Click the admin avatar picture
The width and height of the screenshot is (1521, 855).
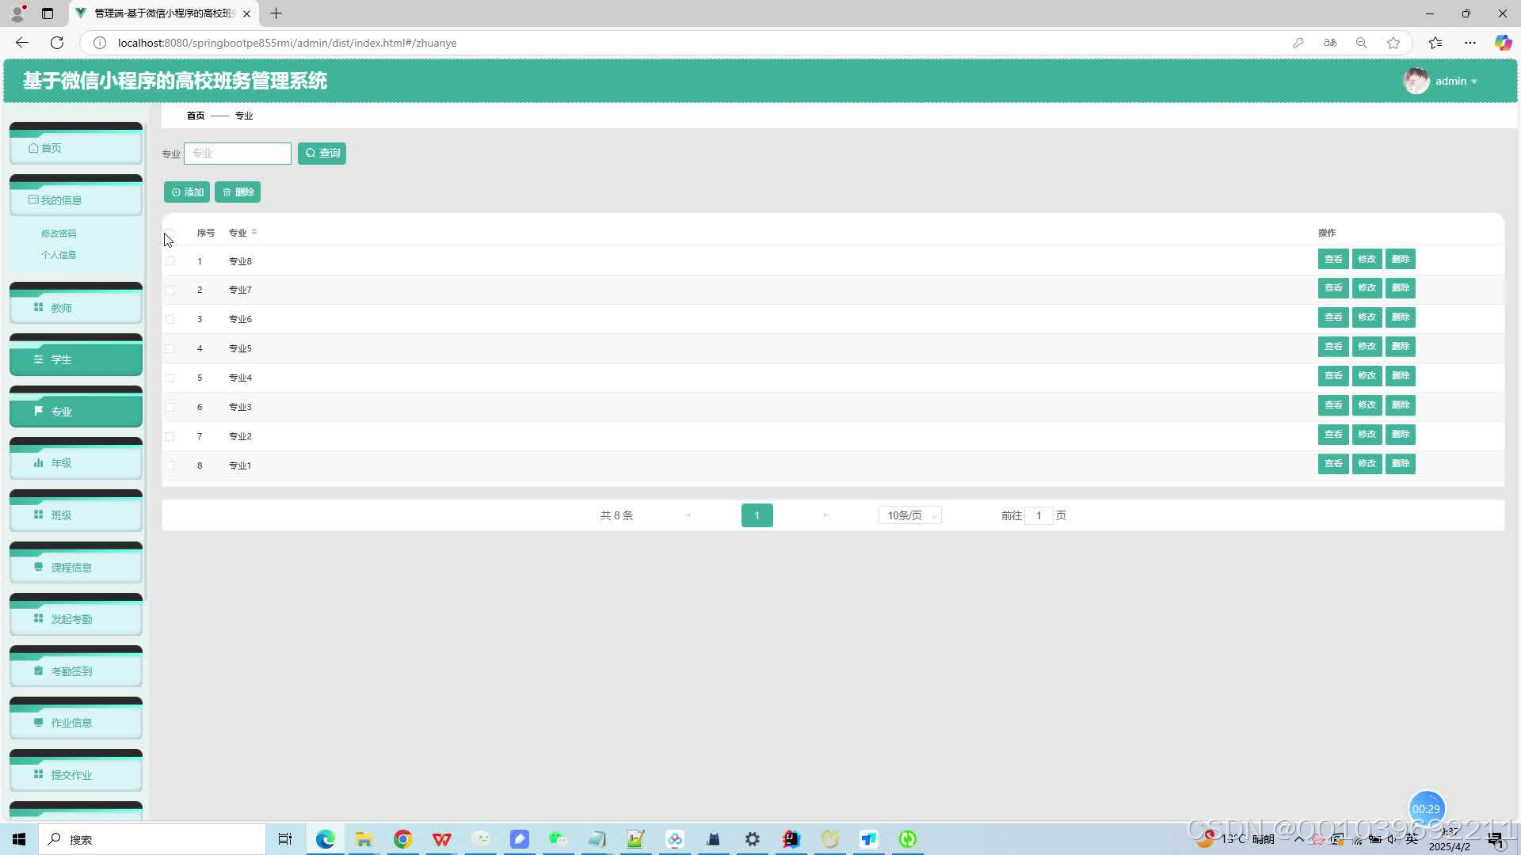click(1416, 81)
